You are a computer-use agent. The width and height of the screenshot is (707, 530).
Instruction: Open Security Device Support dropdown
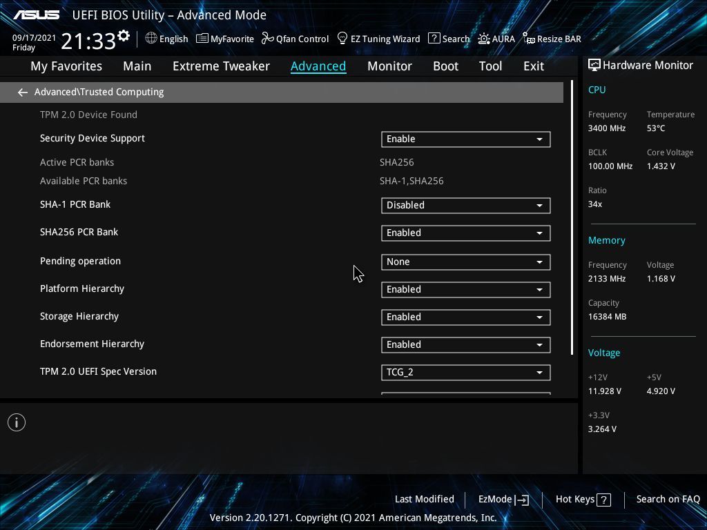[x=466, y=139]
